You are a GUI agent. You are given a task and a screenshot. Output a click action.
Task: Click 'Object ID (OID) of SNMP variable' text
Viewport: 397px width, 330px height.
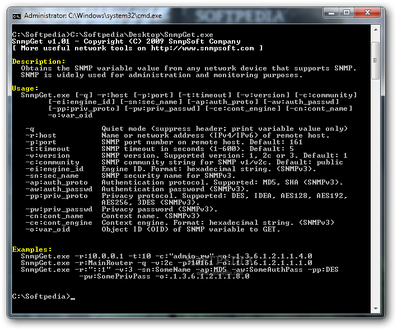tap(173, 229)
